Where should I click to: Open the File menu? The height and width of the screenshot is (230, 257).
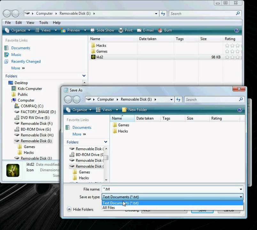coord(7,22)
